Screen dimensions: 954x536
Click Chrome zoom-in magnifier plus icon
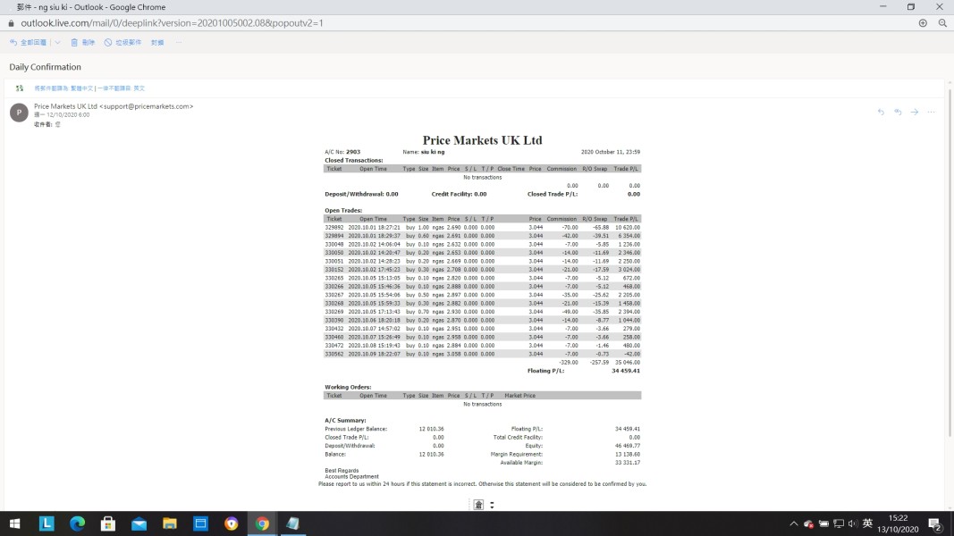pyautogui.click(x=923, y=23)
